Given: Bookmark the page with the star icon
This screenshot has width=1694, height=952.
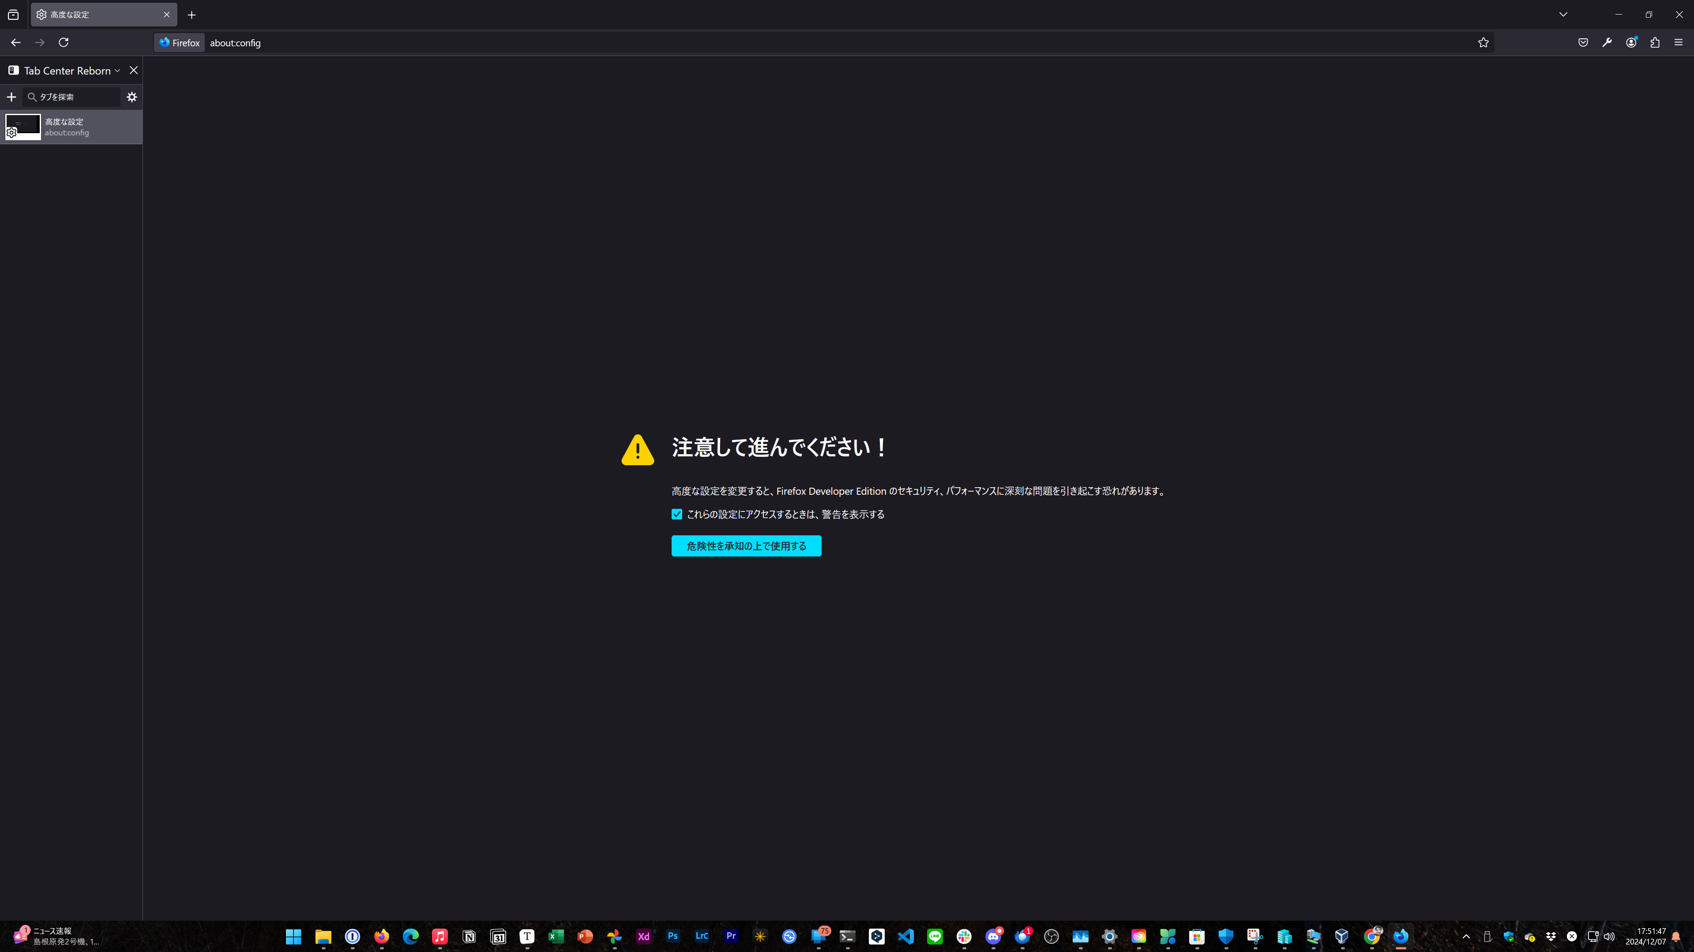Looking at the screenshot, I should coord(1484,42).
